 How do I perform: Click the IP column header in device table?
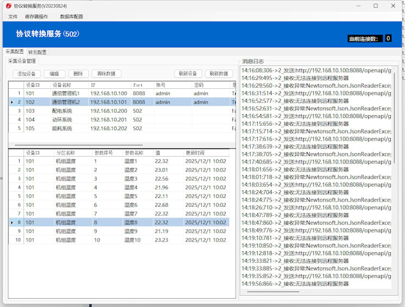tap(110, 85)
